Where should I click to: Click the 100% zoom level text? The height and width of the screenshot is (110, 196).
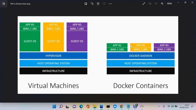[169, 4]
